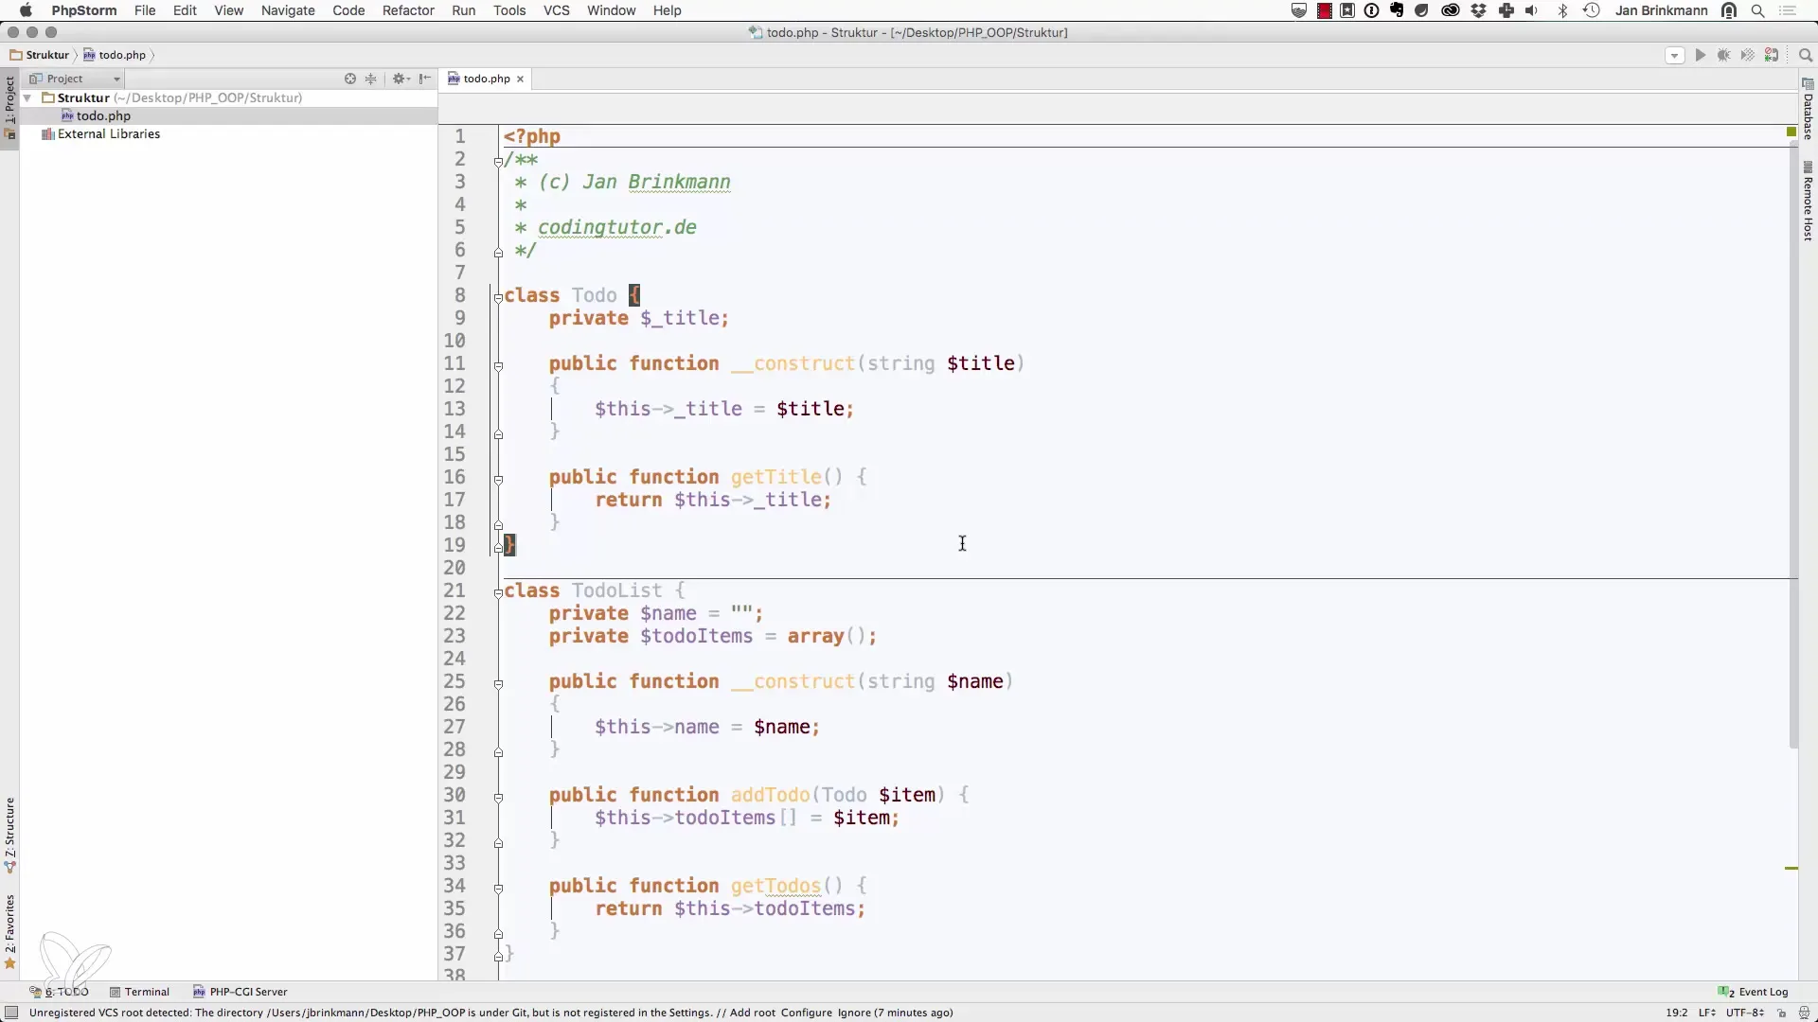Fold the doc comment at line 2

pyautogui.click(x=498, y=161)
